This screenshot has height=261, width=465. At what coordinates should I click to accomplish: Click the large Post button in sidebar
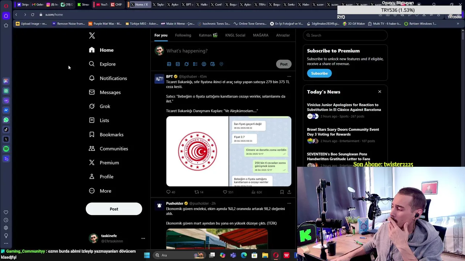click(114, 209)
